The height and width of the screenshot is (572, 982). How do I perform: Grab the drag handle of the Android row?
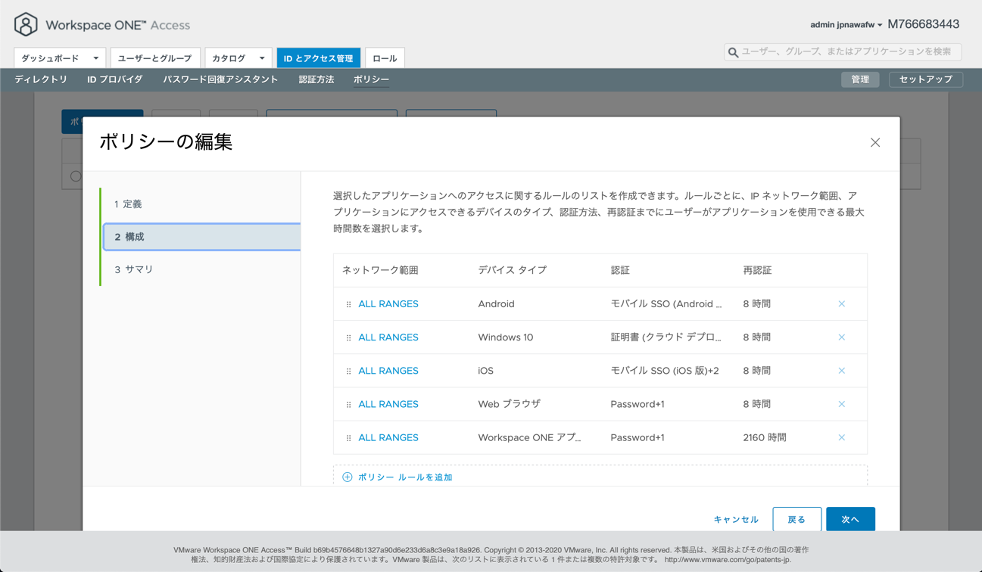point(348,304)
